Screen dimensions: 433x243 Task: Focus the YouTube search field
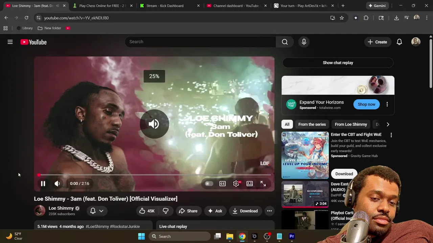pos(201,42)
